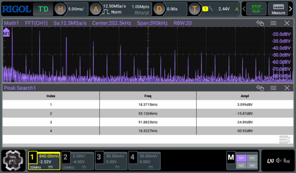296x173 pixels.
Task: Click the 12.50MSa/s sample rate
Action: [114, 6]
